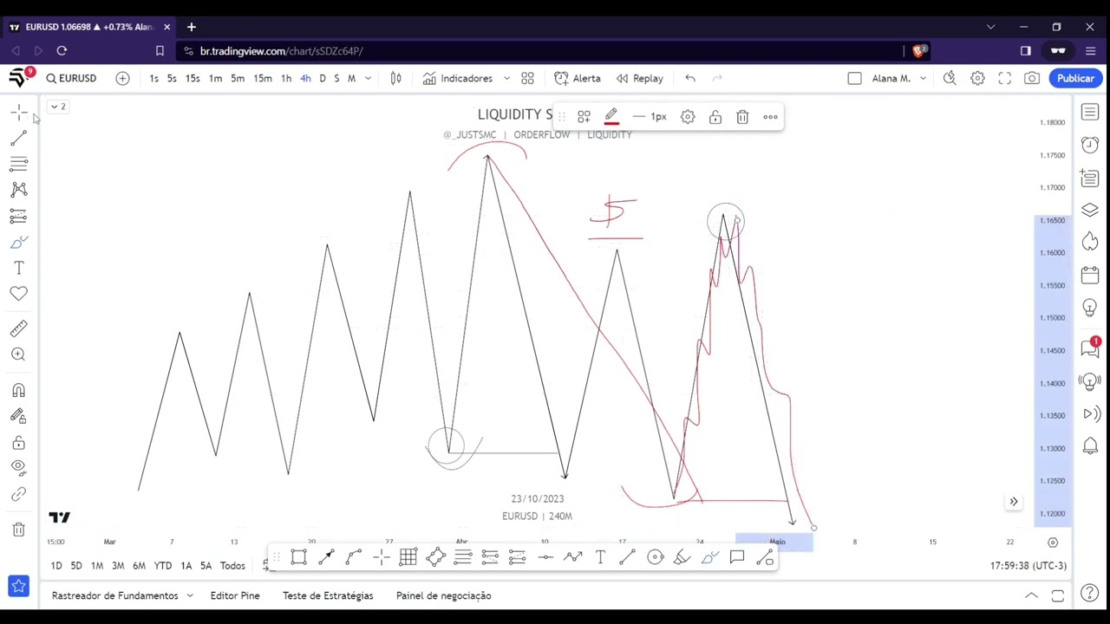Screen dimensions: 1110x624
Task: Open the candlestick chart type selector
Action: pyautogui.click(x=395, y=78)
